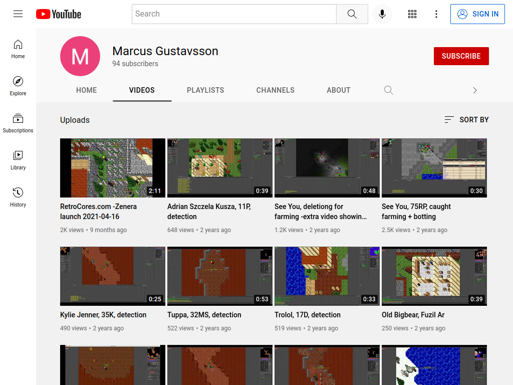Click '2.5K views • 2 years ago' text
Screen dimensions: 513x385
tap(414, 230)
